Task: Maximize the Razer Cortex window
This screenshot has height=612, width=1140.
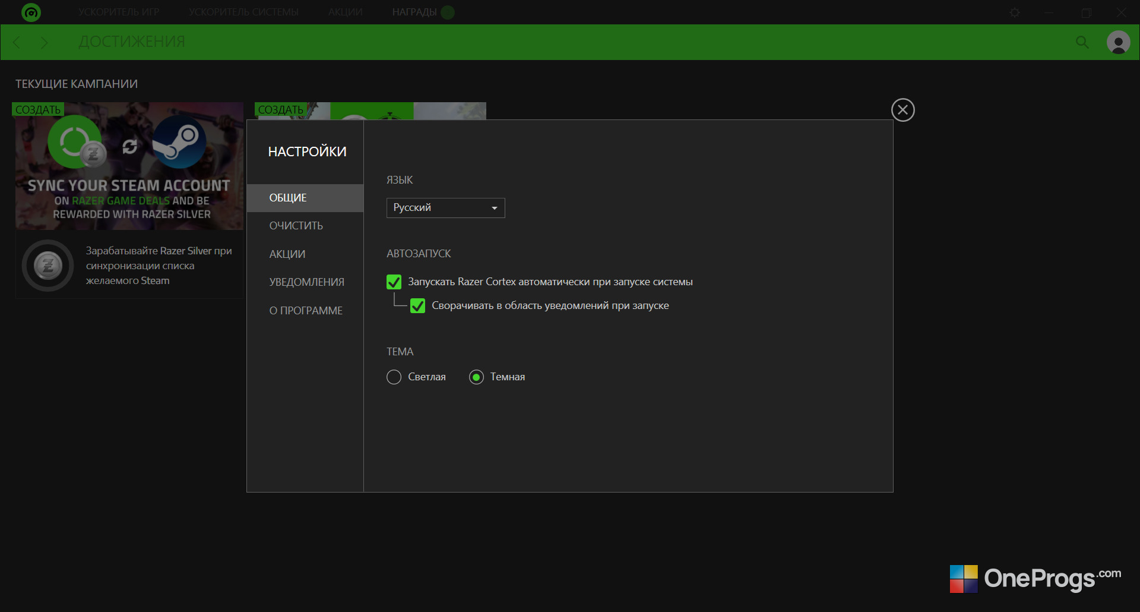Action: pyautogui.click(x=1086, y=12)
